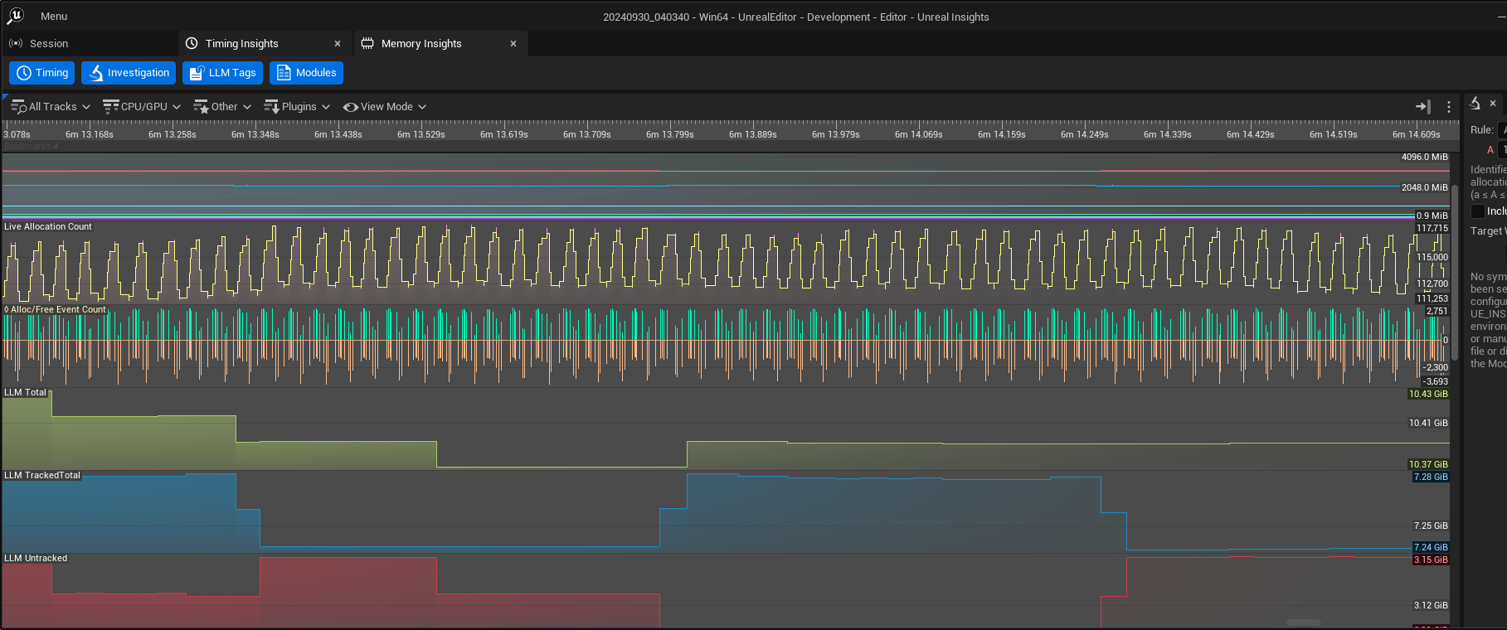Click the Unreal Insights logo icon

(x=15, y=16)
